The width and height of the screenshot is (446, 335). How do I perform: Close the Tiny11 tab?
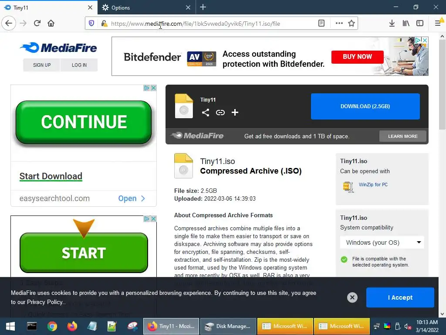pyautogui.click(x=90, y=7)
